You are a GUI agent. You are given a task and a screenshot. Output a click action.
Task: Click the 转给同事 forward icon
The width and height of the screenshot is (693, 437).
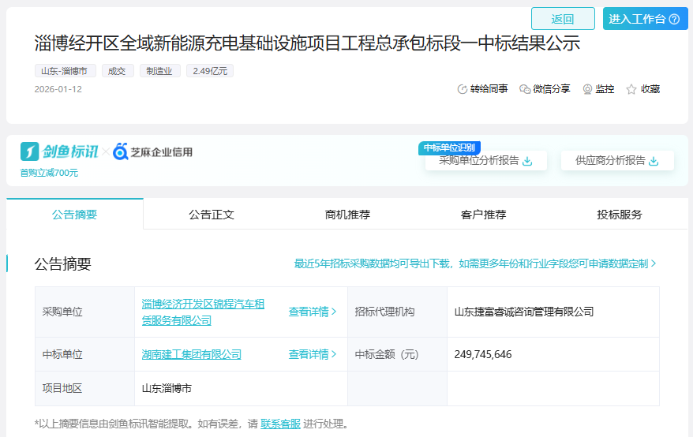pos(463,89)
